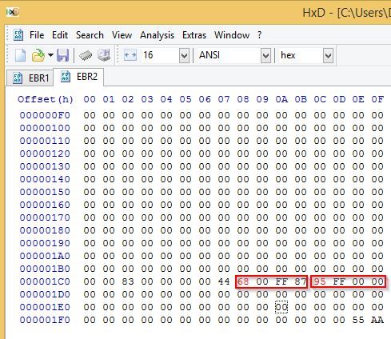The image size is (391, 339).
Task: Click offset row 000001F0
Action: [45, 320]
